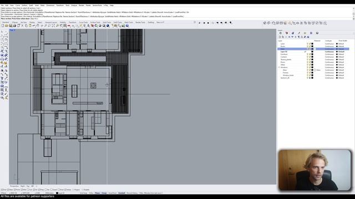This screenshot has height=199, width=355.
Task: Click the blue Help globe toolbar icon
Action: [127, 26]
